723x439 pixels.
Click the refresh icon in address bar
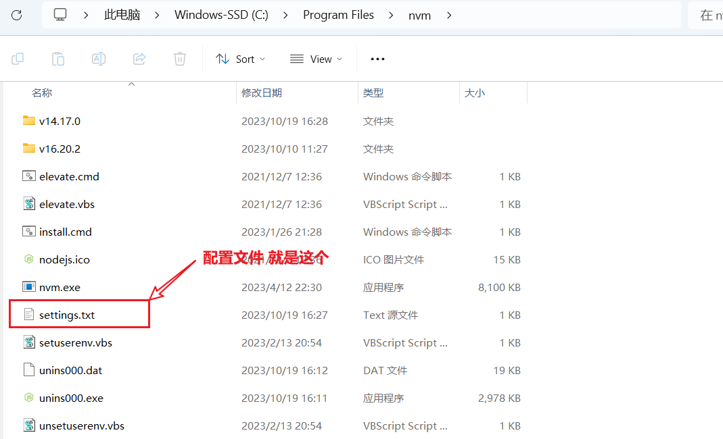(x=16, y=15)
